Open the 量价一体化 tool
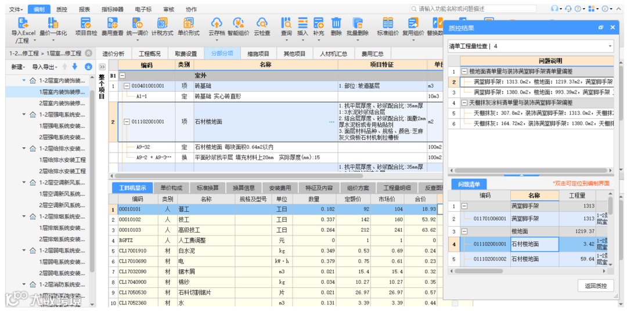627x311 pixels. point(53,23)
